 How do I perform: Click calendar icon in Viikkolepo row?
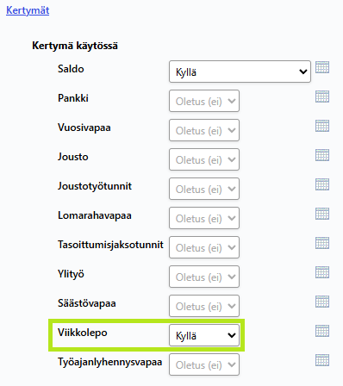point(322,331)
